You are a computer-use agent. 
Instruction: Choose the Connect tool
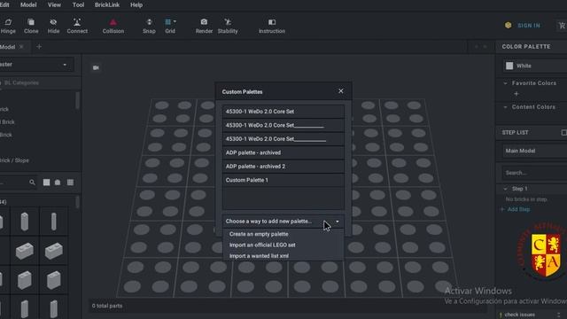click(x=77, y=26)
